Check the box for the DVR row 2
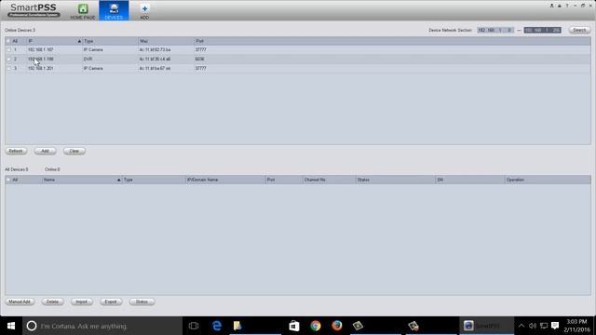 8,60
